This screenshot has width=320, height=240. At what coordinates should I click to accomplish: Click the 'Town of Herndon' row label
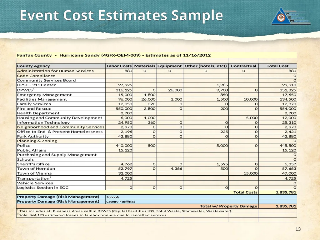(x=36, y=168)
